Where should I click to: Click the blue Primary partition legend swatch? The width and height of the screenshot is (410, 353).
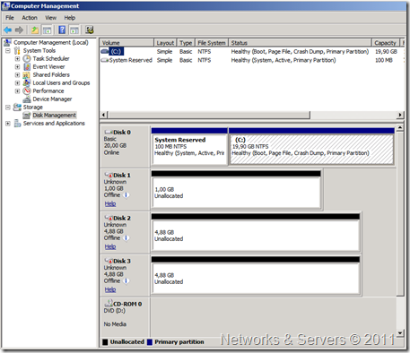coord(150,342)
